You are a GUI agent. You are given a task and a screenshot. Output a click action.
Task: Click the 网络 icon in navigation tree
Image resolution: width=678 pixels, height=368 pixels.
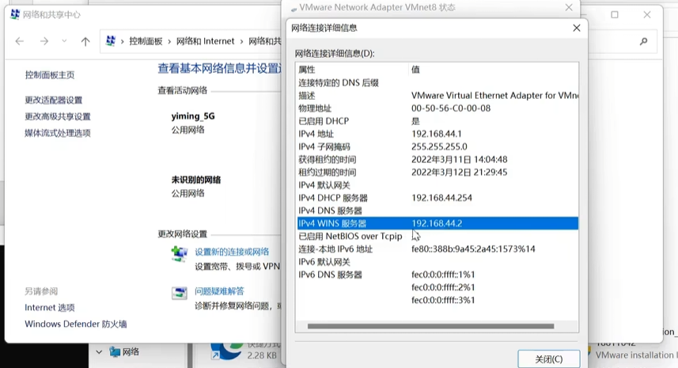(x=116, y=351)
